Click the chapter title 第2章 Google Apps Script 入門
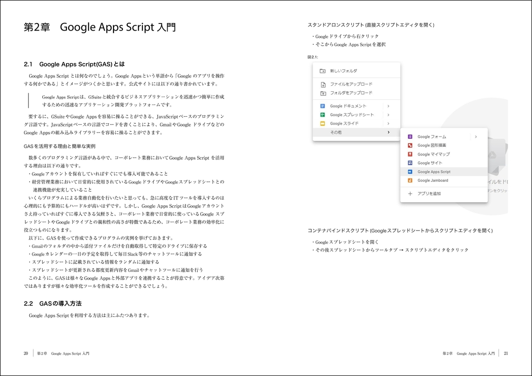Viewport: 532px width, 376px height. pos(99,27)
